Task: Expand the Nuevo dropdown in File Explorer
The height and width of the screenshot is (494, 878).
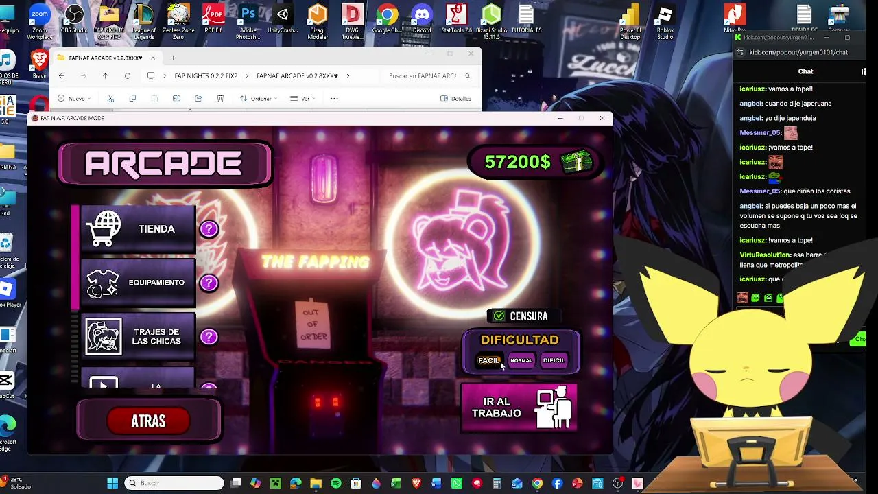Action: (x=73, y=99)
